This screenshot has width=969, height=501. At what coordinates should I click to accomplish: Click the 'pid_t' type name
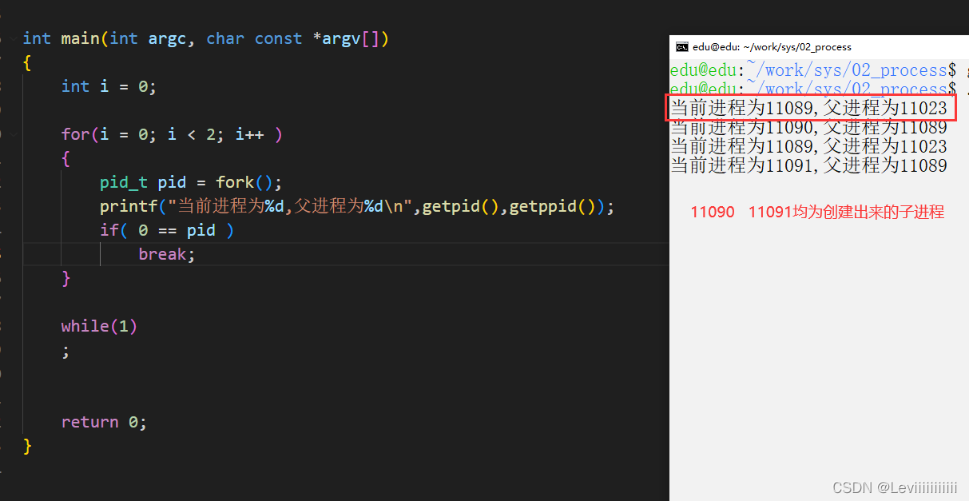coord(124,182)
